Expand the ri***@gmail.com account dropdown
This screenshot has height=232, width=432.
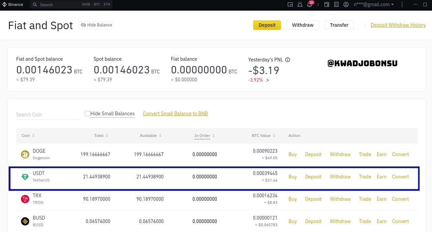coord(374,4)
